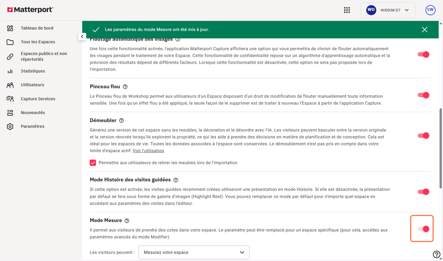Toggle Mode Histoire des visites guidées switch
Screen dimensions: 443x261
pyautogui.click(x=423, y=192)
